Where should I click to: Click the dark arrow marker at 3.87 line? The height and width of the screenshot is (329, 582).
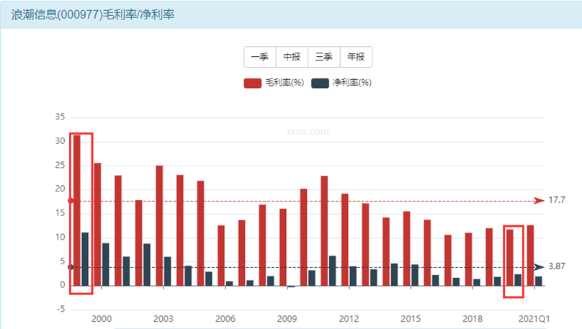[539, 267]
